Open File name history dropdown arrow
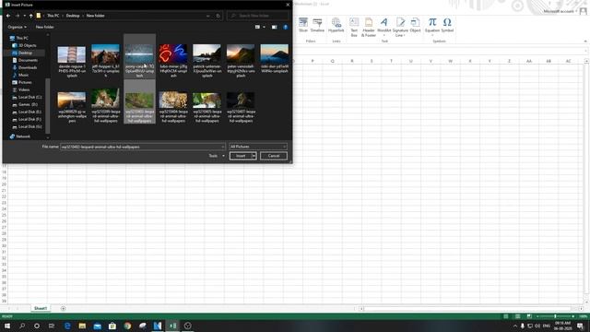 pyautogui.click(x=222, y=147)
